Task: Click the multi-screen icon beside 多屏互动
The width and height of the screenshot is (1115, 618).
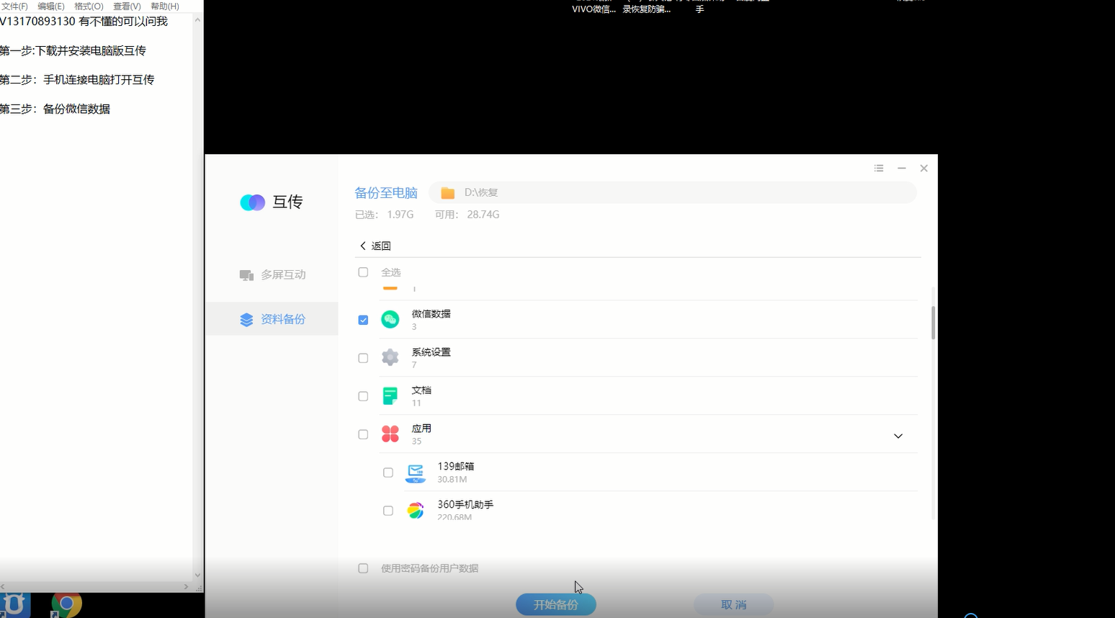Action: click(x=246, y=275)
